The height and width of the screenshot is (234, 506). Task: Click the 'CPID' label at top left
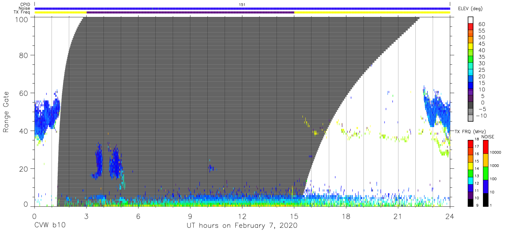[26, 5]
